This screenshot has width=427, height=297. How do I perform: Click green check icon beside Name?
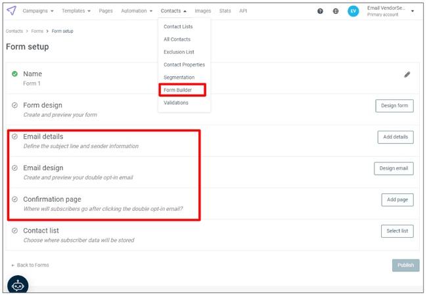click(x=14, y=74)
